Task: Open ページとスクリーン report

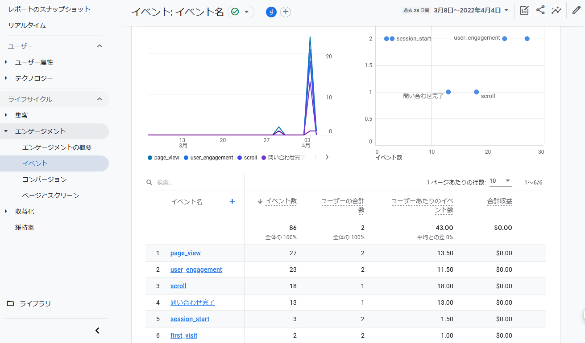Action: (50, 196)
